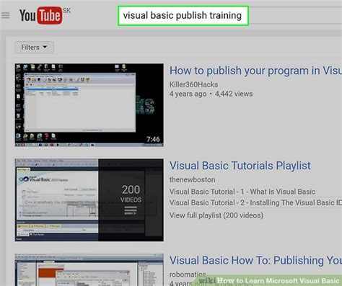Open the hamburger guide menu
This screenshot has height=286, width=342.
pyautogui.click(x=6, y=16)
